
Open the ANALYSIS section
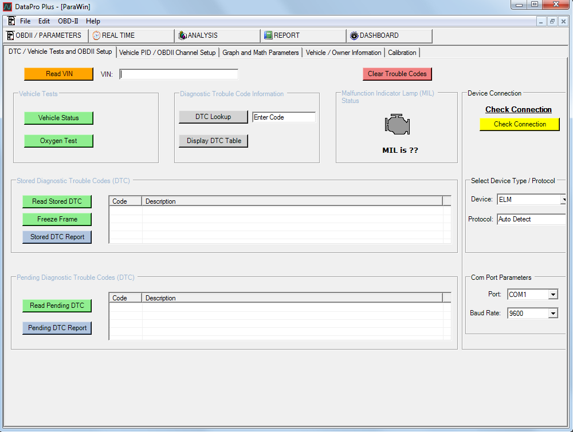(217, 35)
